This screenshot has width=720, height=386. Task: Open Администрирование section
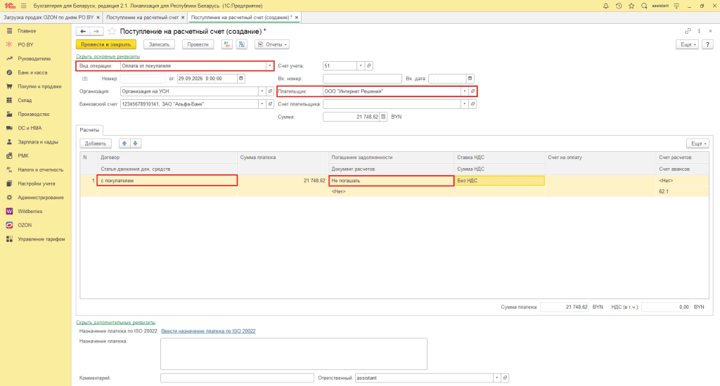(41, 198)
